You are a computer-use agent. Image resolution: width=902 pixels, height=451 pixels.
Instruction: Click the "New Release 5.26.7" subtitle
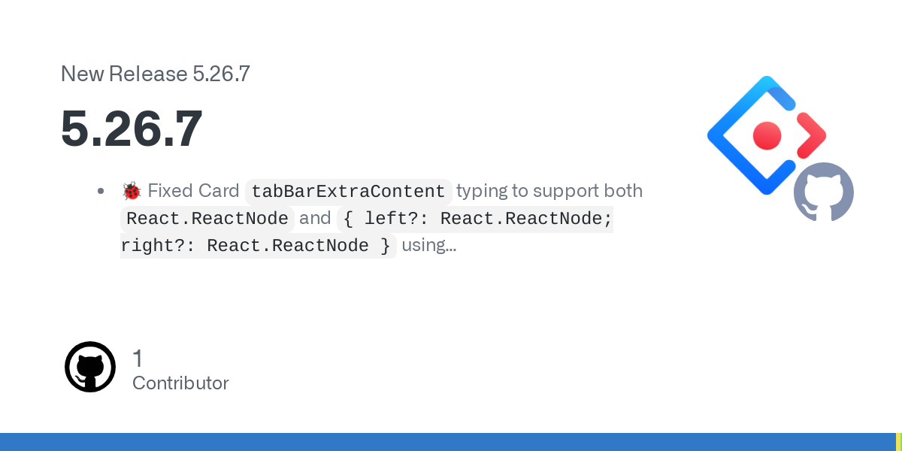155,74
